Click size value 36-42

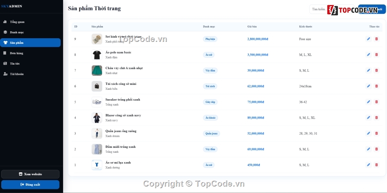(x=303, y=102)
